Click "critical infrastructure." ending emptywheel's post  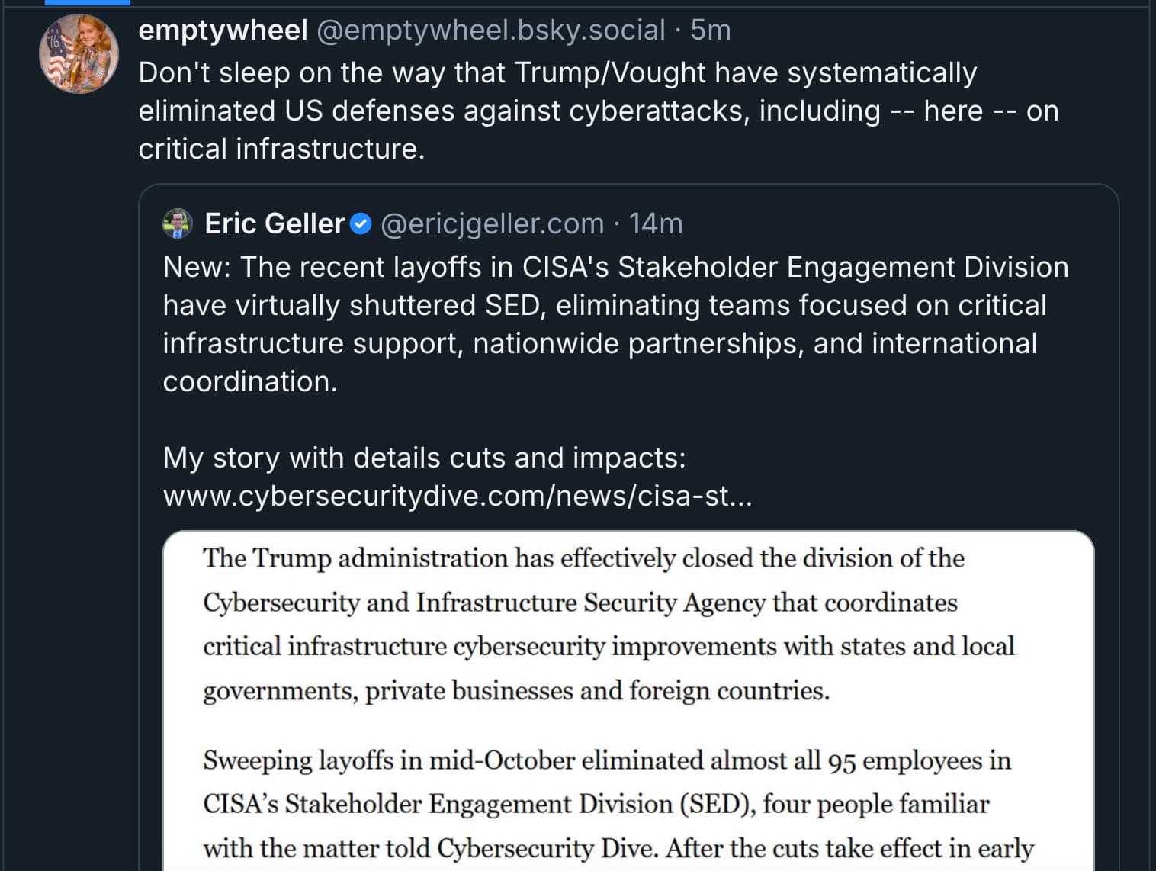click(x=281, y=149)
